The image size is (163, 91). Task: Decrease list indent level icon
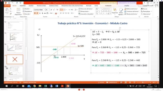pyautogui.click(x=70, y=10)
